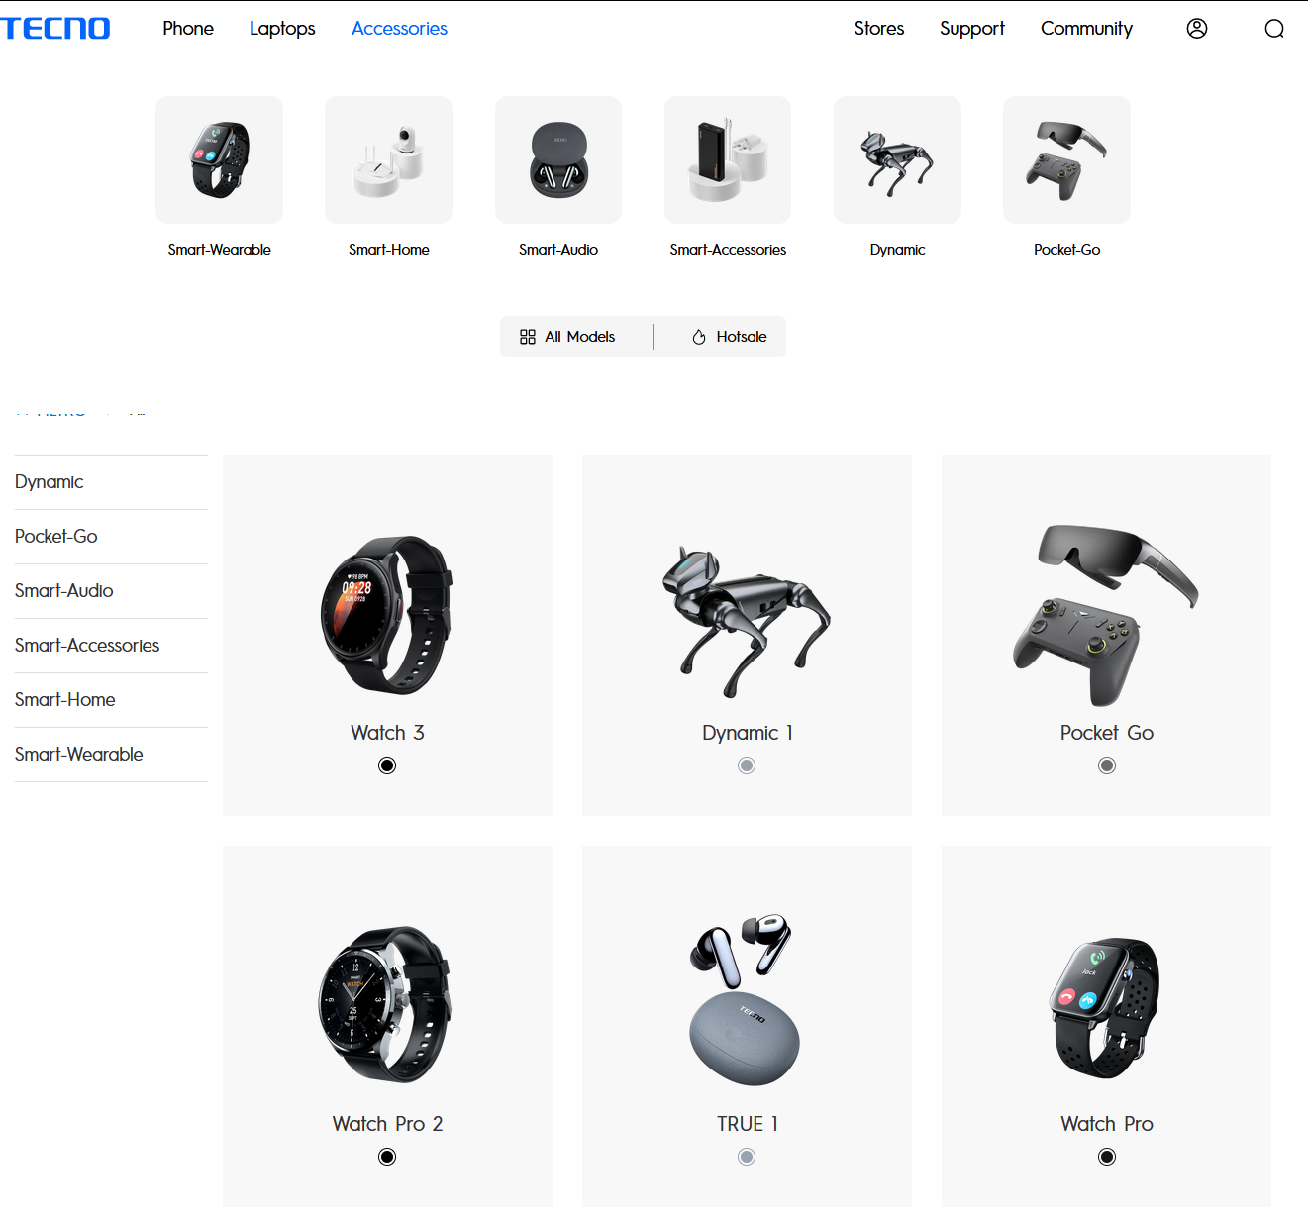This screenshot has height=1222, width=1308.
Task: Go to TECNO logo homepage
Action: coord(55,29)
